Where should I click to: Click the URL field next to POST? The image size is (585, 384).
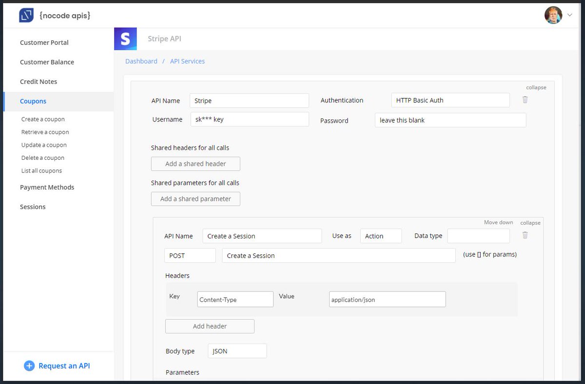click(x=339, y=255)
